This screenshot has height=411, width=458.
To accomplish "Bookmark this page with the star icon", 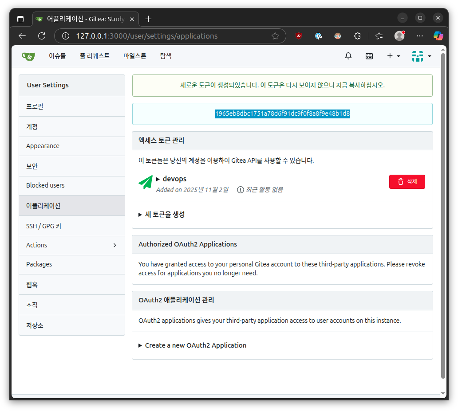I will (x=275, y=36).
